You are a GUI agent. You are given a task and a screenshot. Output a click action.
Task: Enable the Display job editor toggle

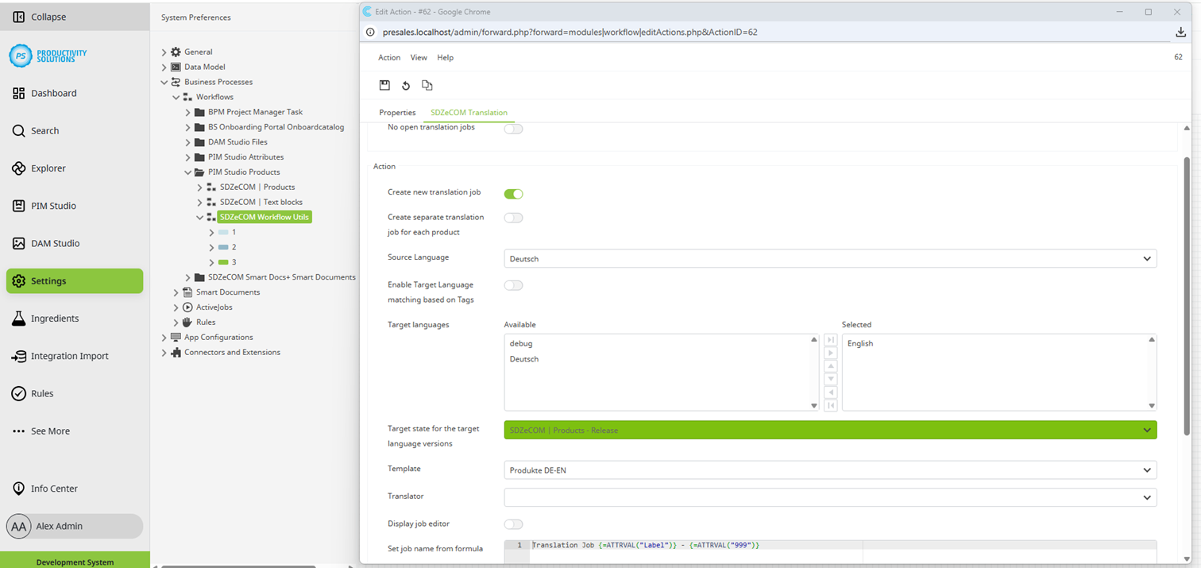point(513,524)
